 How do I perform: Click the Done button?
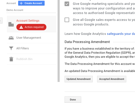73,100
